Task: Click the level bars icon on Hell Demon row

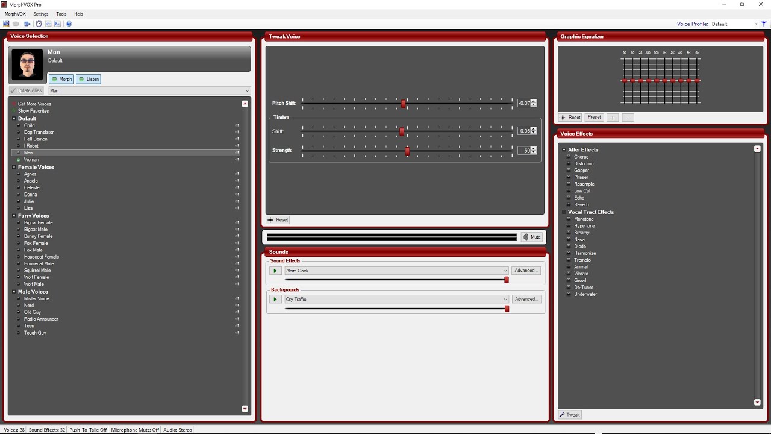Action: 237,139
